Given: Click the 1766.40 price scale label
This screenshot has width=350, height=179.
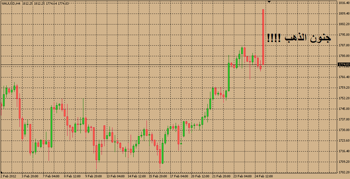Looking at the screenshot, I should tap(344, 77).
